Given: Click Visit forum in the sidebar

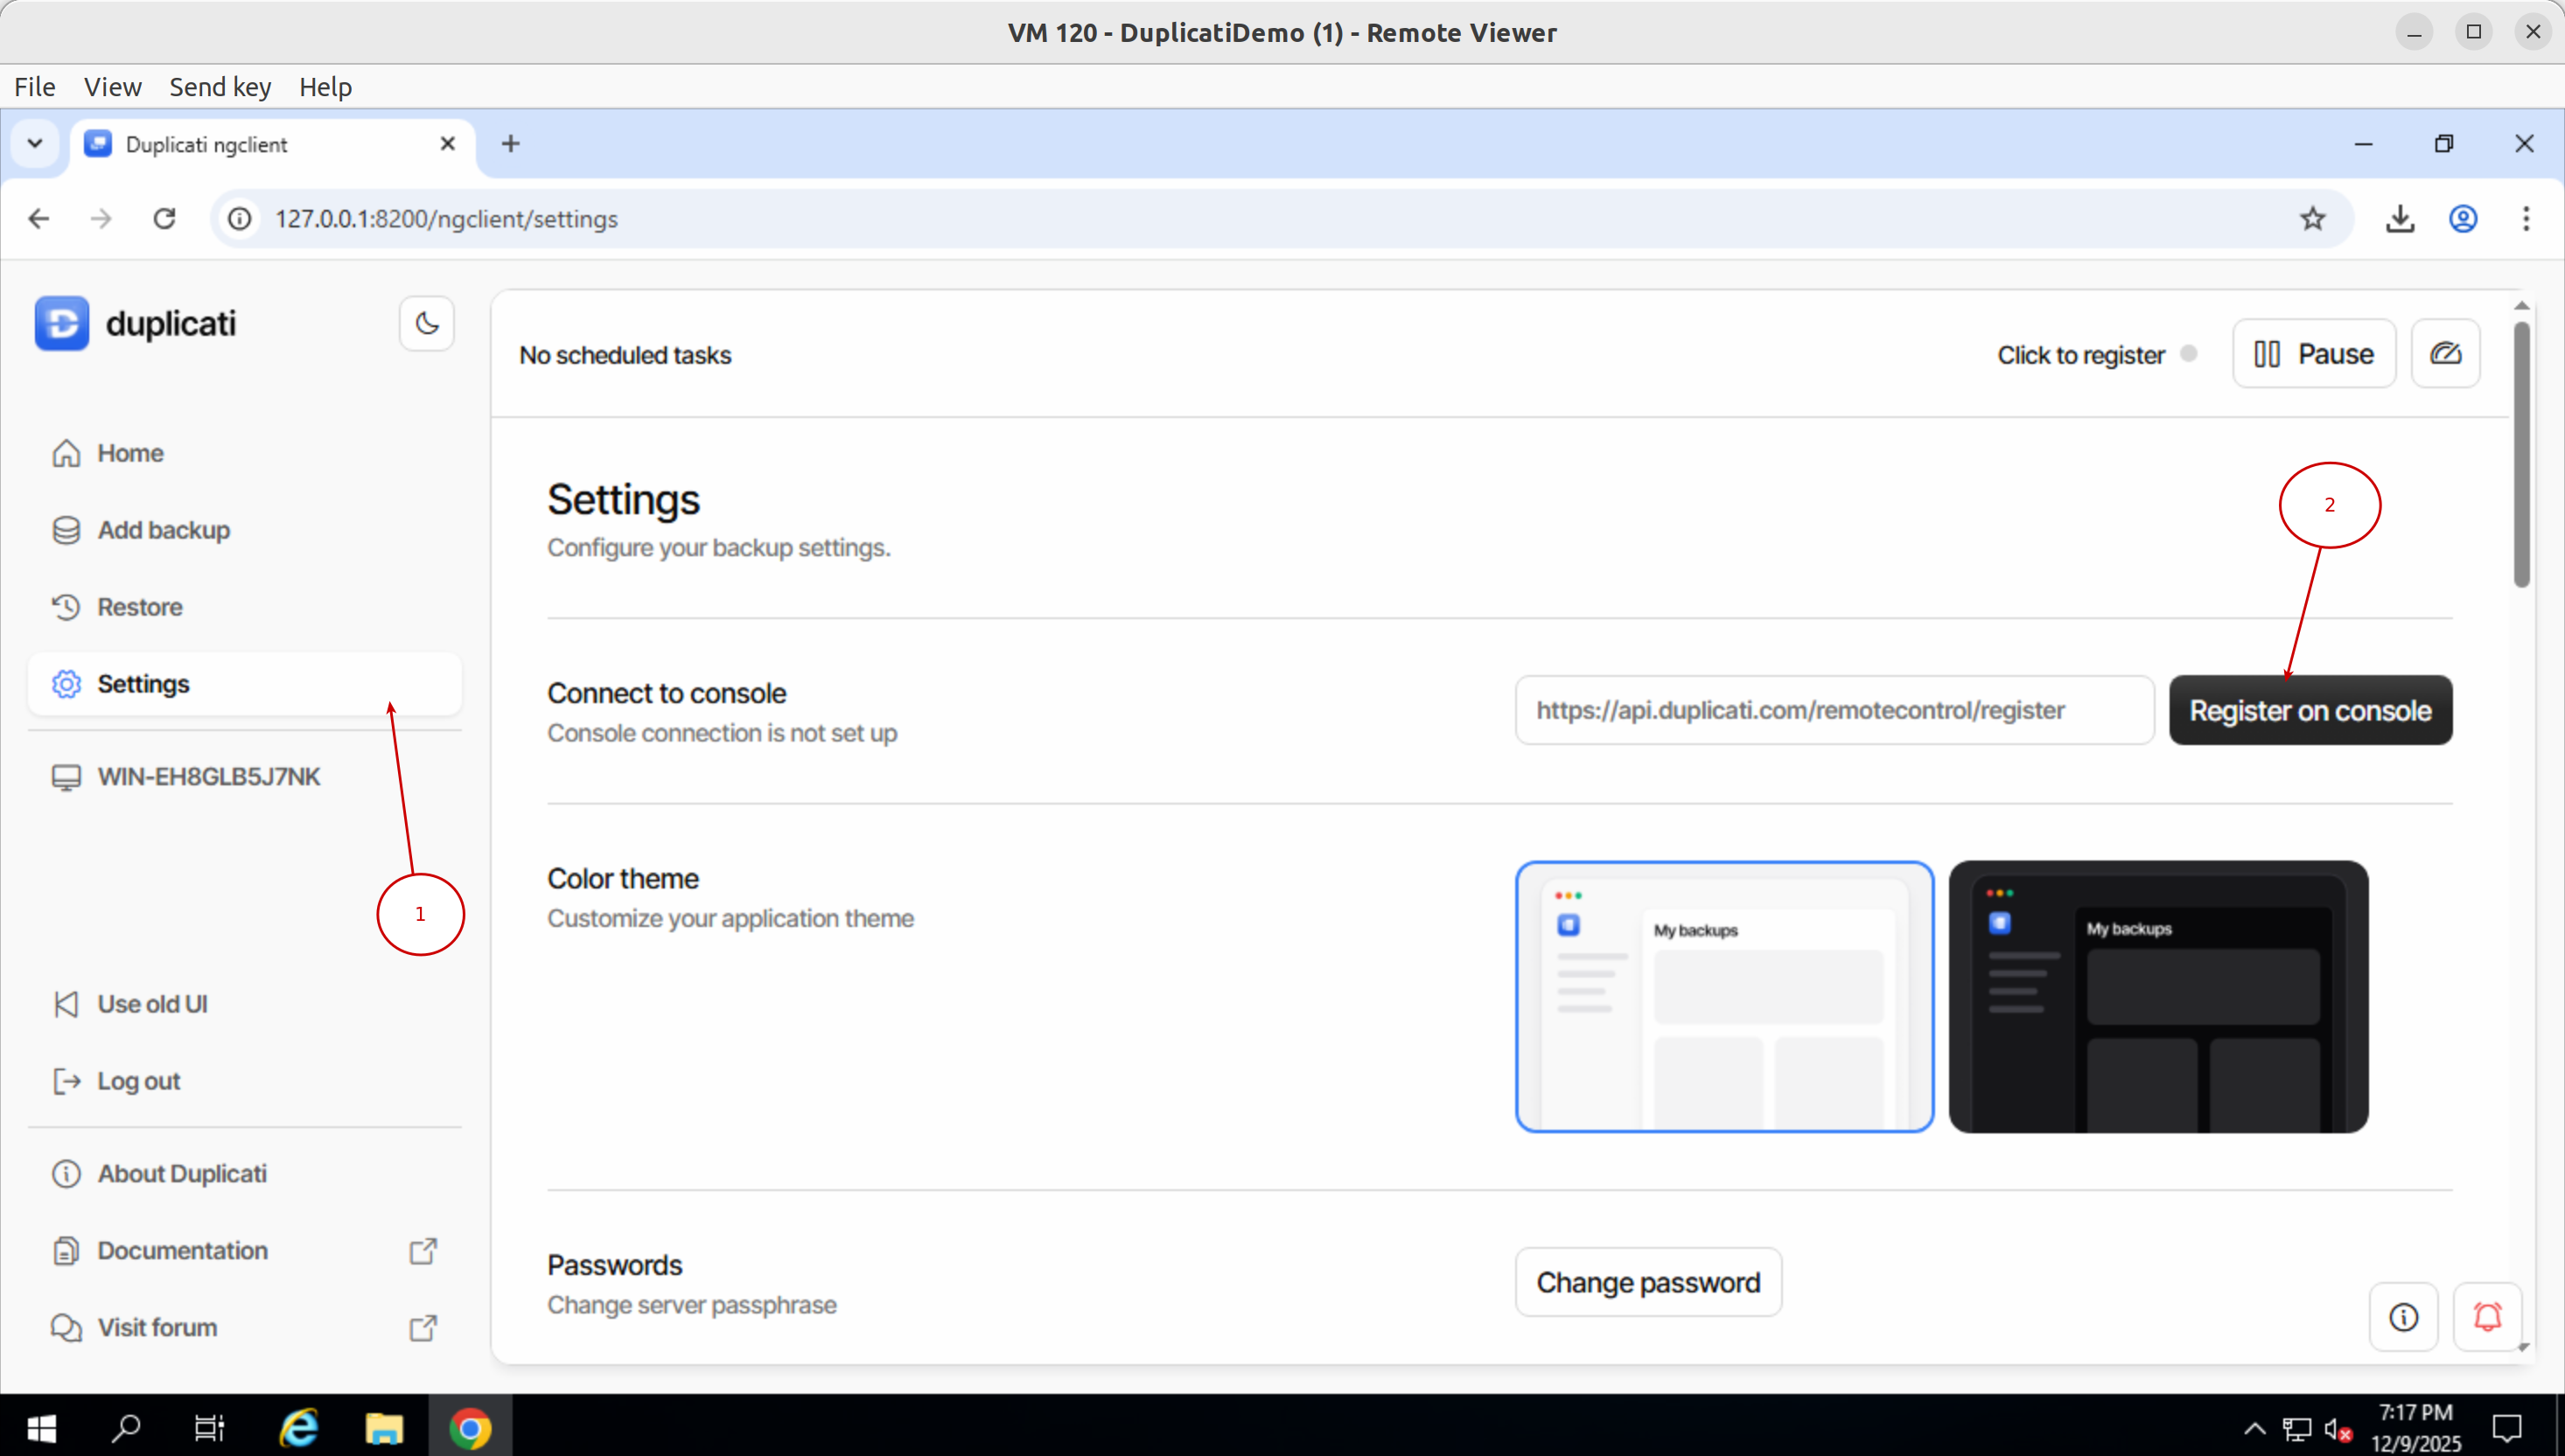Looking at the screenshot, I should pos(157,1327).
